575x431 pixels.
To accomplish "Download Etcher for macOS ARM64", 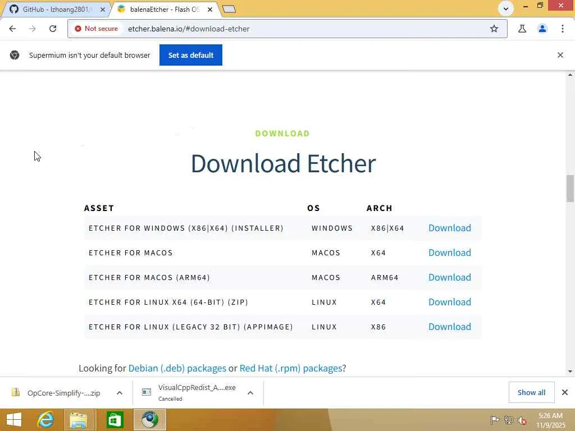I will 450,277.
